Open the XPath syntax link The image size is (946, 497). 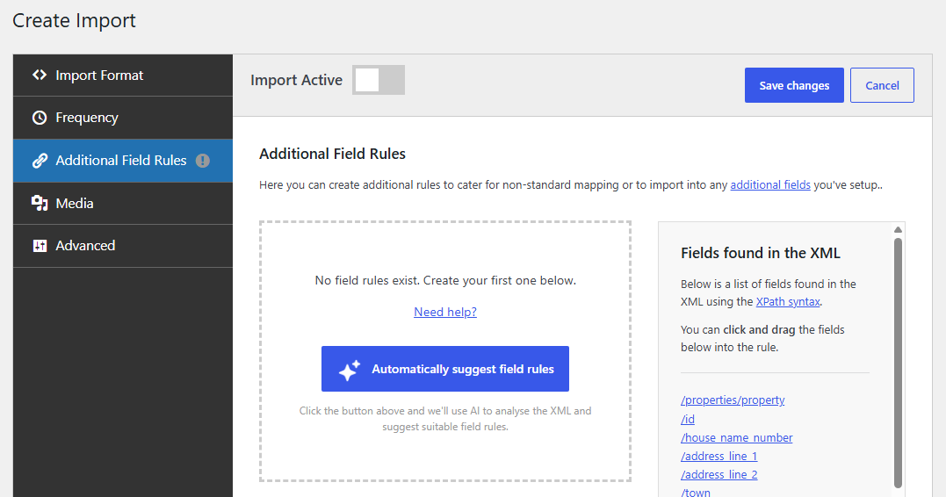click(788, 301)
